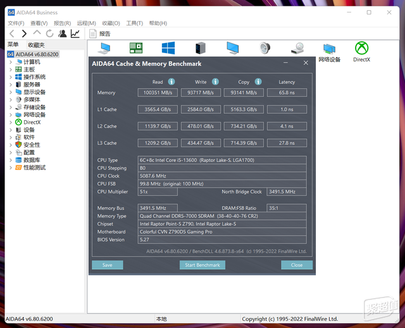Expand the 多媒体 tree node
Image resolution: width=405 pixels, height=328 pixels.
[11, 99]
